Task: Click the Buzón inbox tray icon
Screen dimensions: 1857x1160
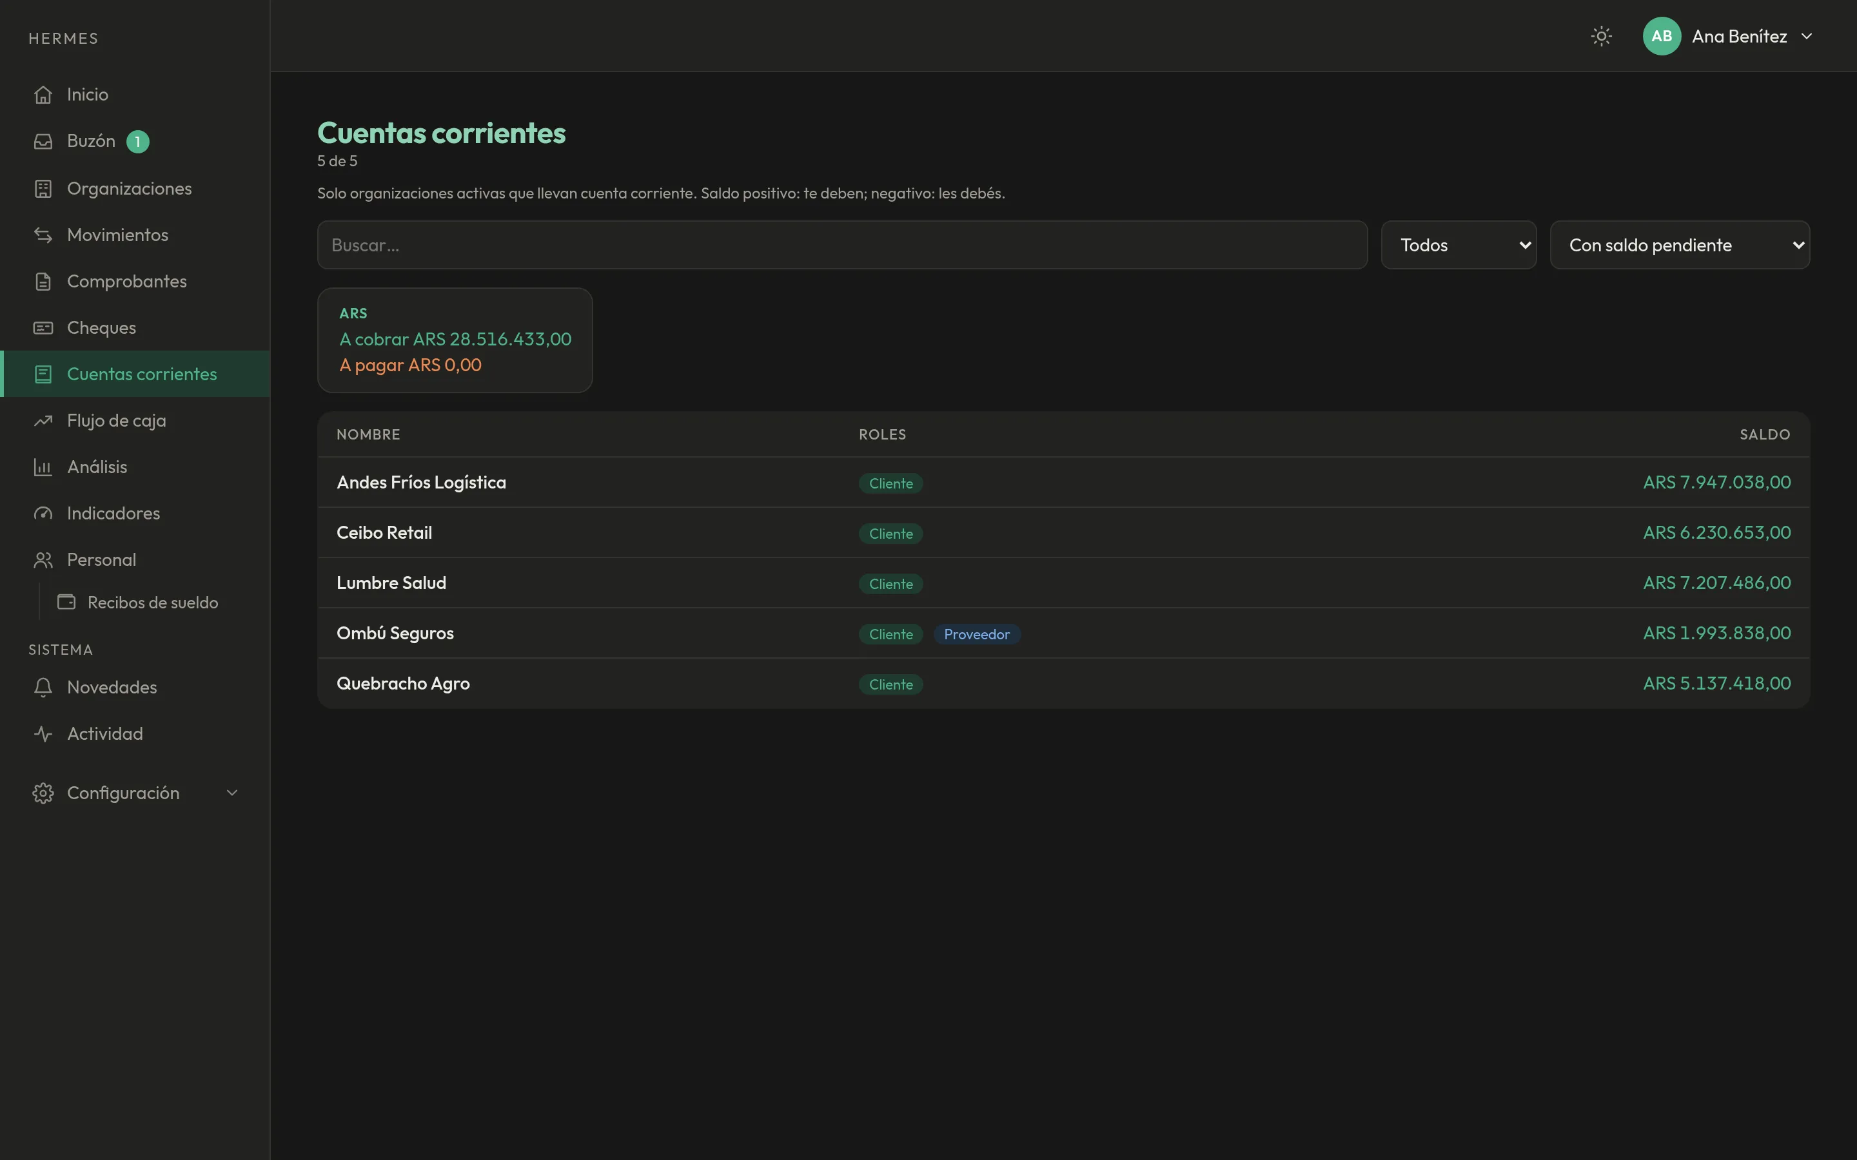Action: click(x=43, y=141)
